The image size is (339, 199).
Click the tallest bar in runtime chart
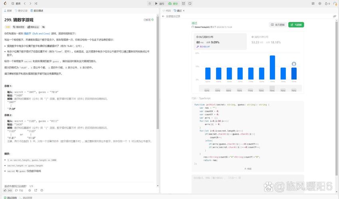[272, 68]
